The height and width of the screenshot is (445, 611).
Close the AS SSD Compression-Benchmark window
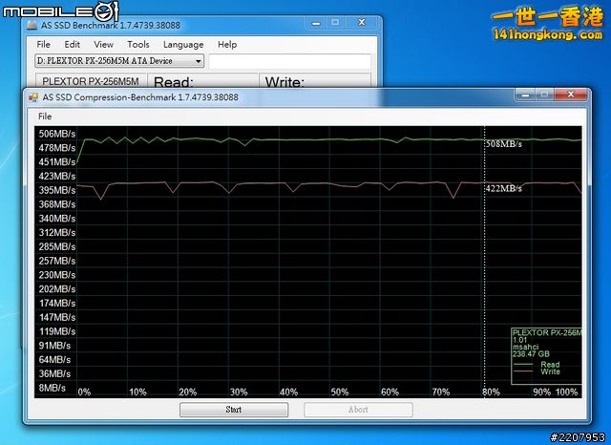click(572, 94)
